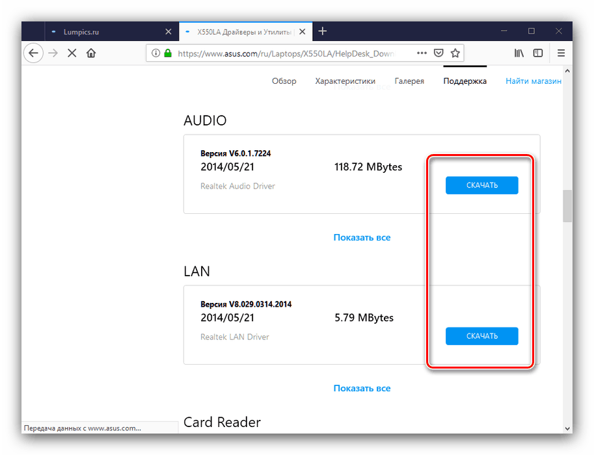594x455 pixels.
Task: Maximize the Firefox window
Action: [x=532, y=31]
